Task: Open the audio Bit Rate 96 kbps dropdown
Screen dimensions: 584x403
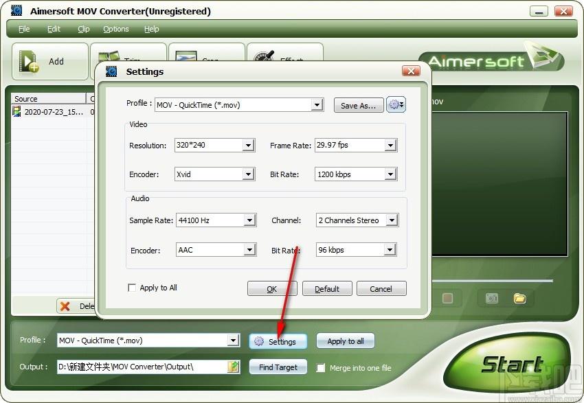Action: coord(389,250)
